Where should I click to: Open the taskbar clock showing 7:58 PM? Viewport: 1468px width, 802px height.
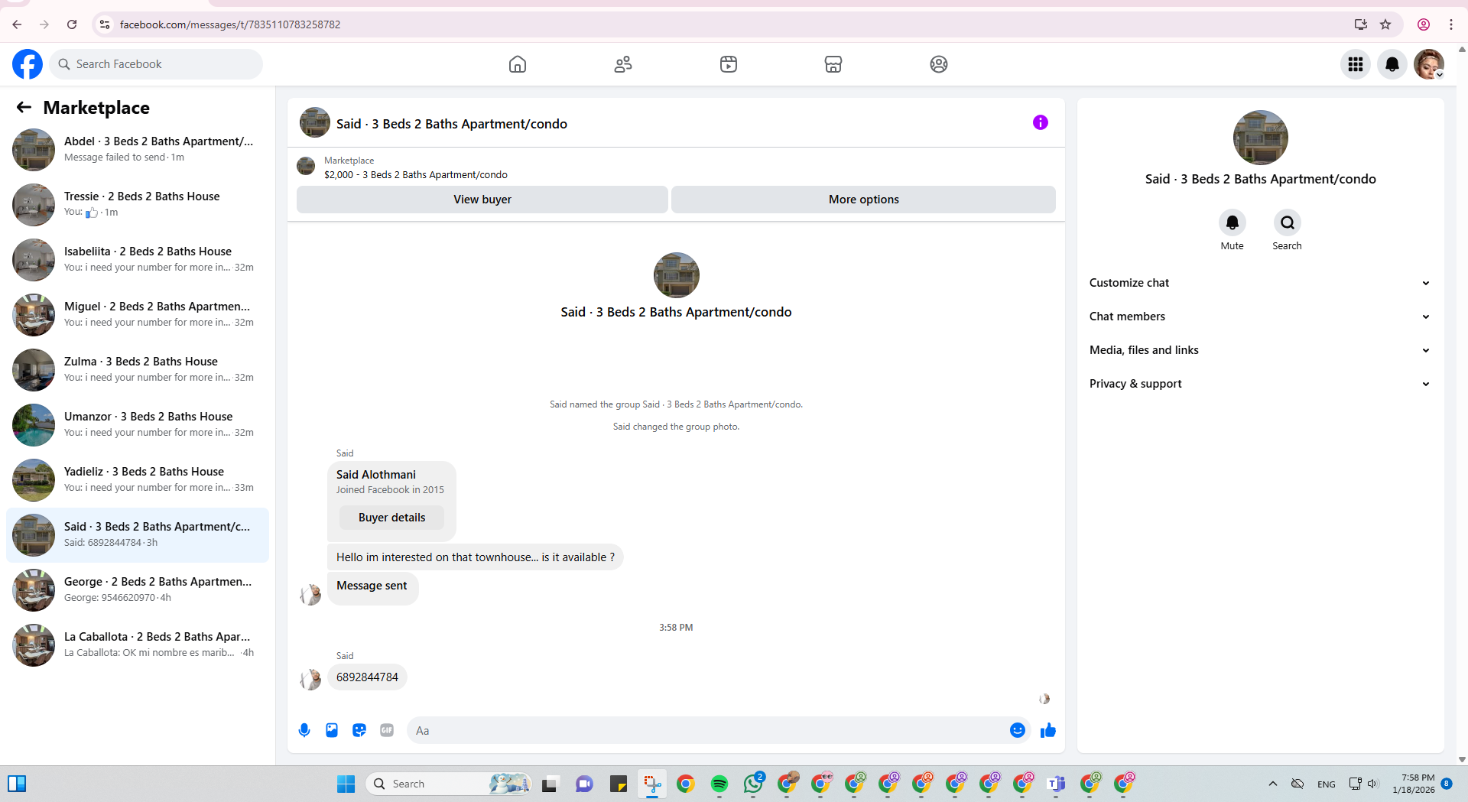[x=1414, y=784]
